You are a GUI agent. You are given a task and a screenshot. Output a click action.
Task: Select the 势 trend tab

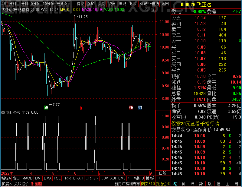(x=201, y=184)
